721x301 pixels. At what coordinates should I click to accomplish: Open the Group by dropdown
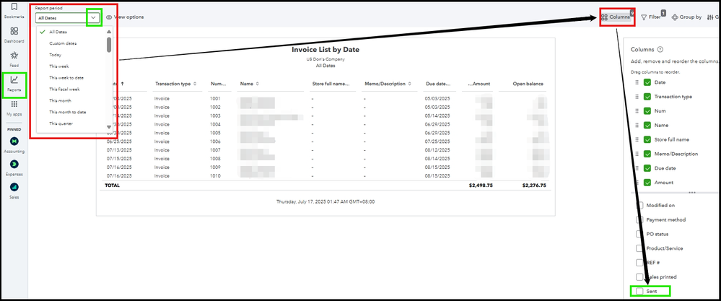click(x=686, y=17)
